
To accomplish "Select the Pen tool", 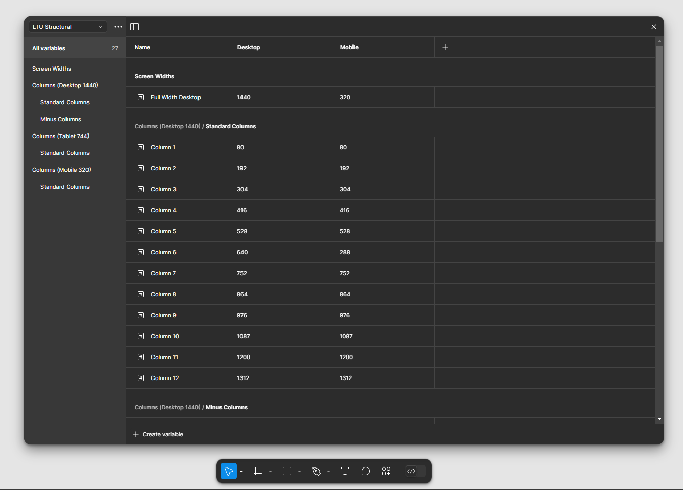I will coord(316,471).
